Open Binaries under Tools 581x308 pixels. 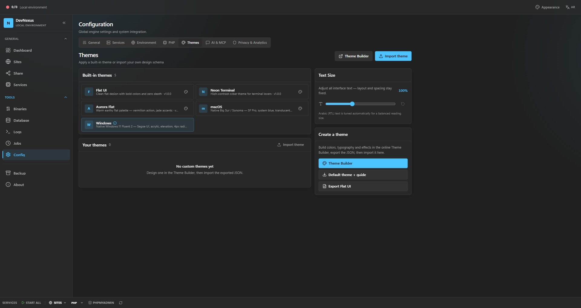pos(36,109)
